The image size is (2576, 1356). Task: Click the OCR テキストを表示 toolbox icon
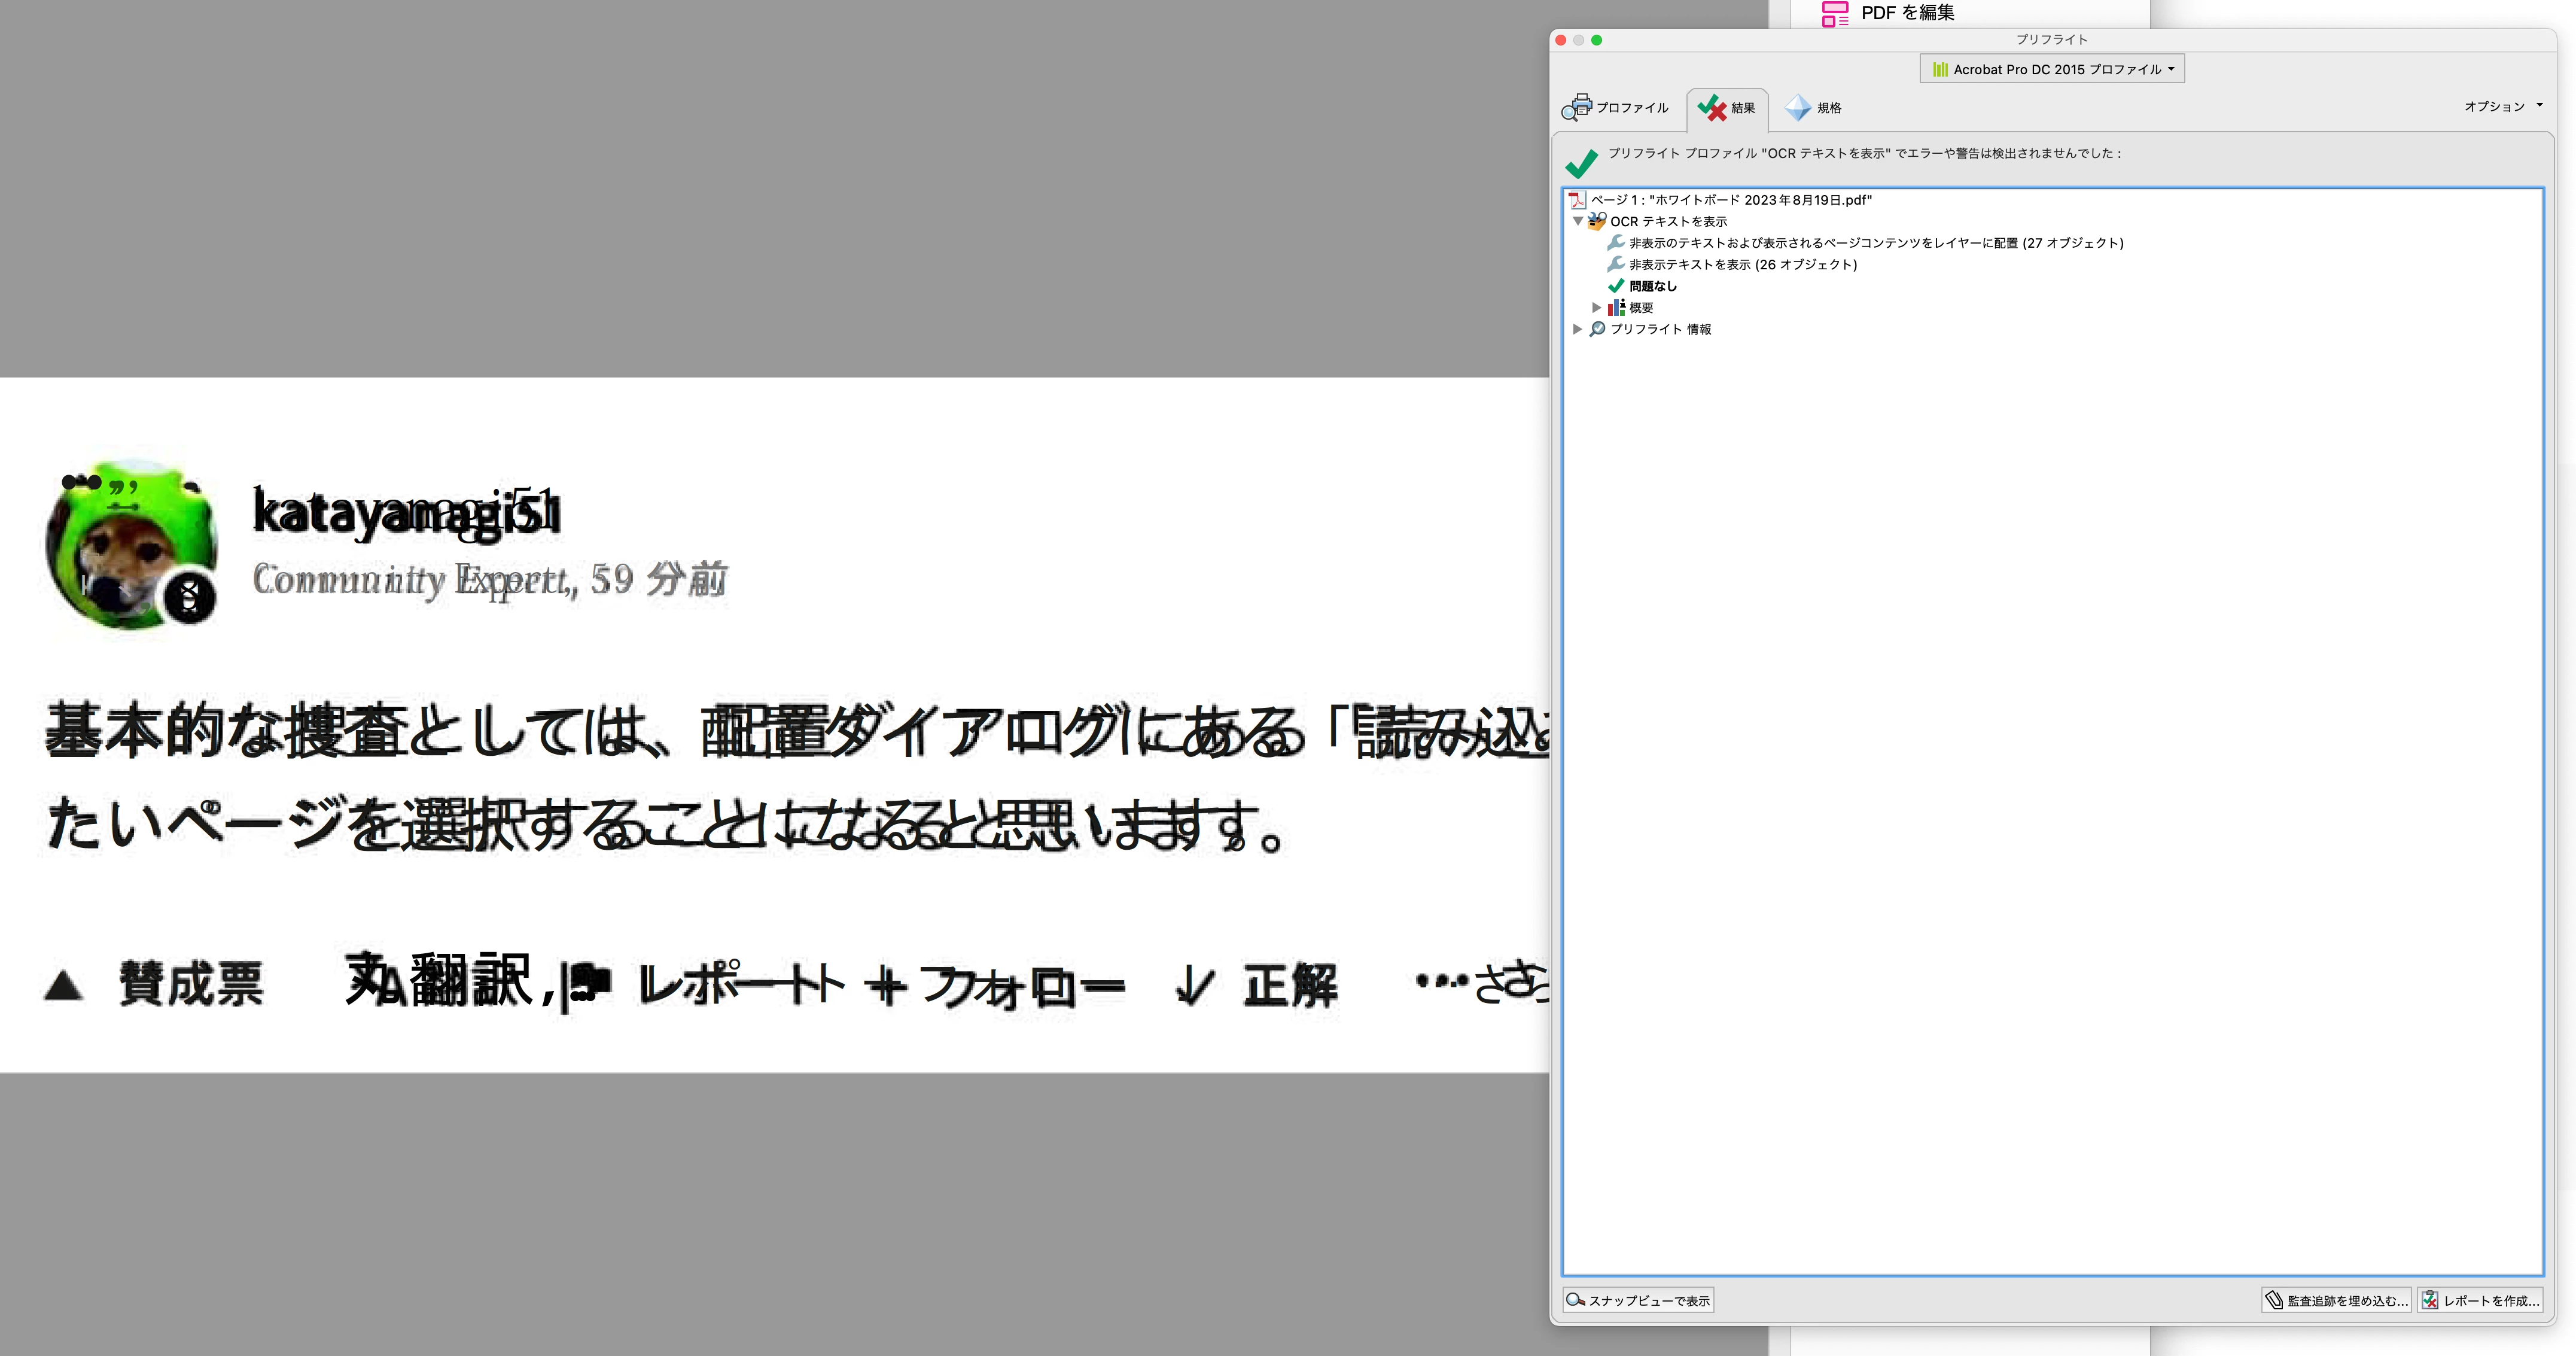1597,221
